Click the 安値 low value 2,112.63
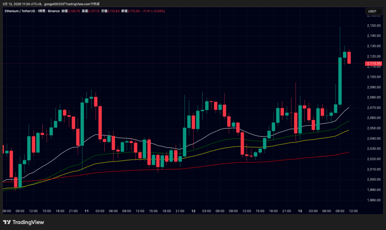This screenshot has width=386, height=230. coord(113,11)
